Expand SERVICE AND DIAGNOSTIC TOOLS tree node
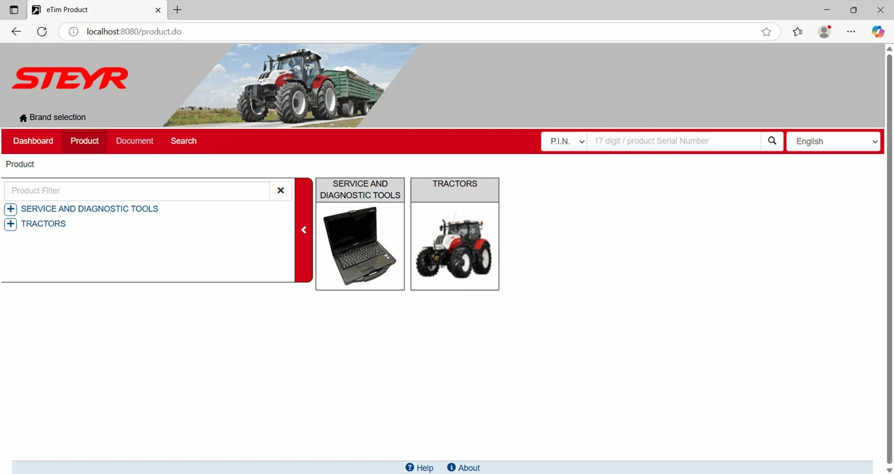The height and width of the screenshot is (474, 894). pos(10,209)
